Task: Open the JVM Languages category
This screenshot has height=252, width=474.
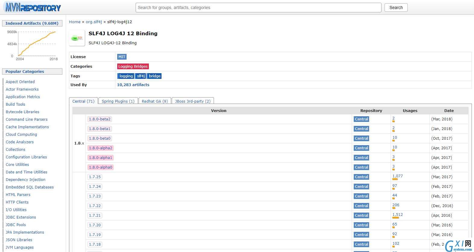Action: coord(20,247)
